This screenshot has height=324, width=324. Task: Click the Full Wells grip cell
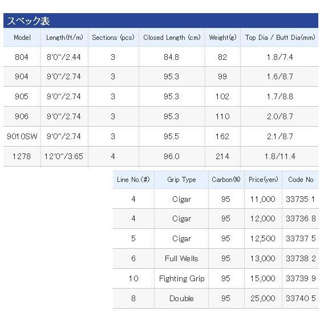point(181,258)
